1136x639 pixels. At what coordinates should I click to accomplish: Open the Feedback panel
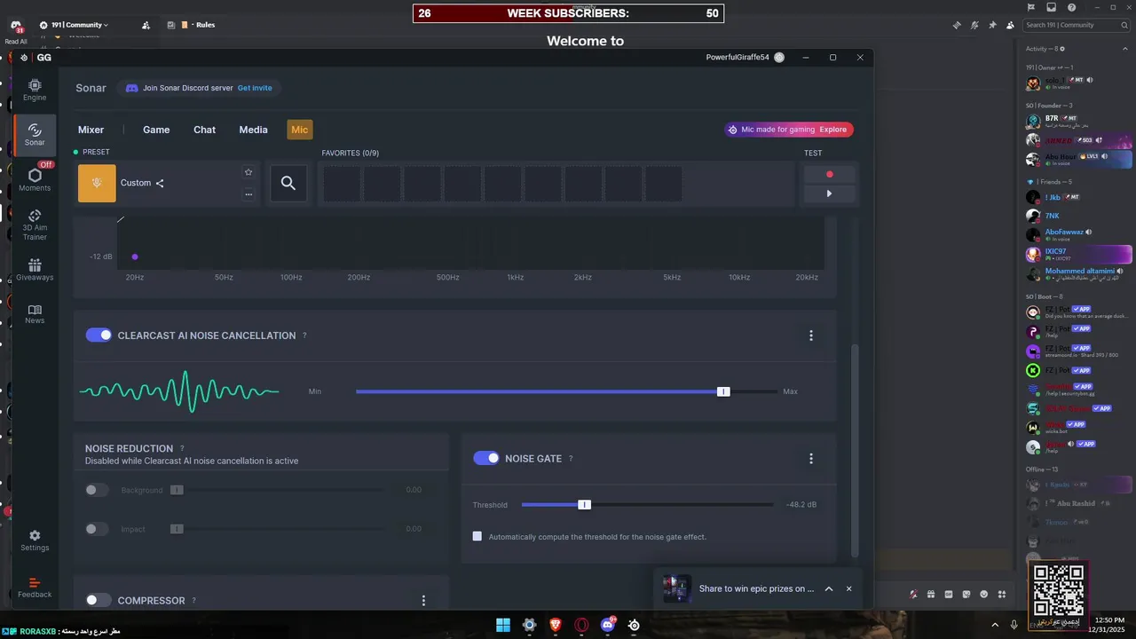tap(35, 588)
